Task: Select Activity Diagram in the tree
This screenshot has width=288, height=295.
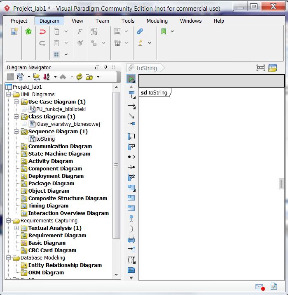Action: 51,161
